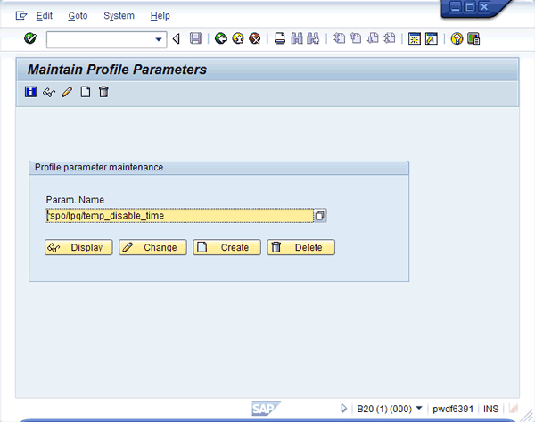Open the Help menu
This screenshot has height=422, width=535.
(x=160, y=16)
